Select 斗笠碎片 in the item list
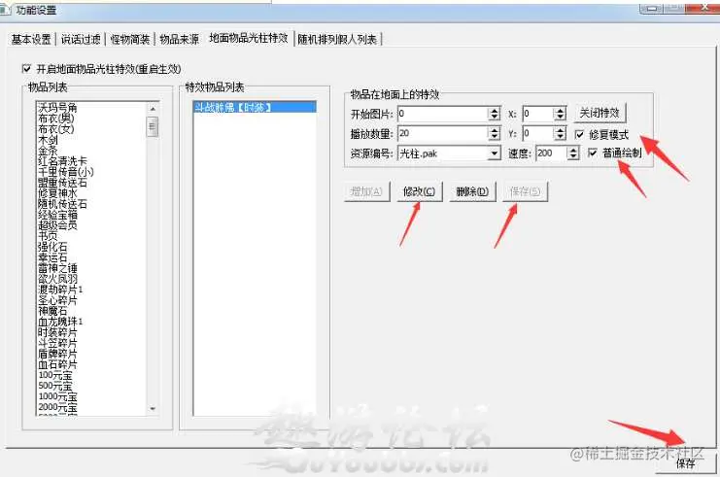 click(x=57, y=343)
